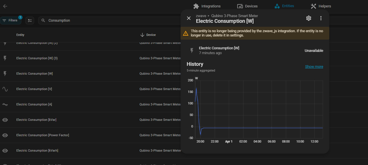
Task: Click the Show more history link
Action: 314,67
